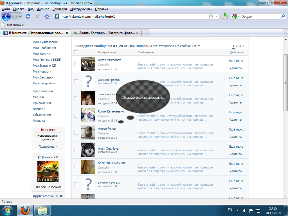Screen dimensions: 288x216
Task: Check the танюшка message checkbox
Action: 76,98
